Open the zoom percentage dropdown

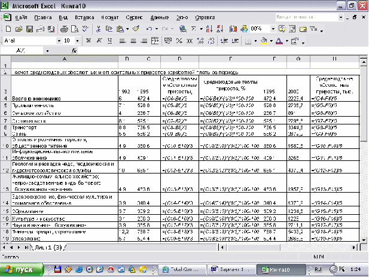[273, 29]
